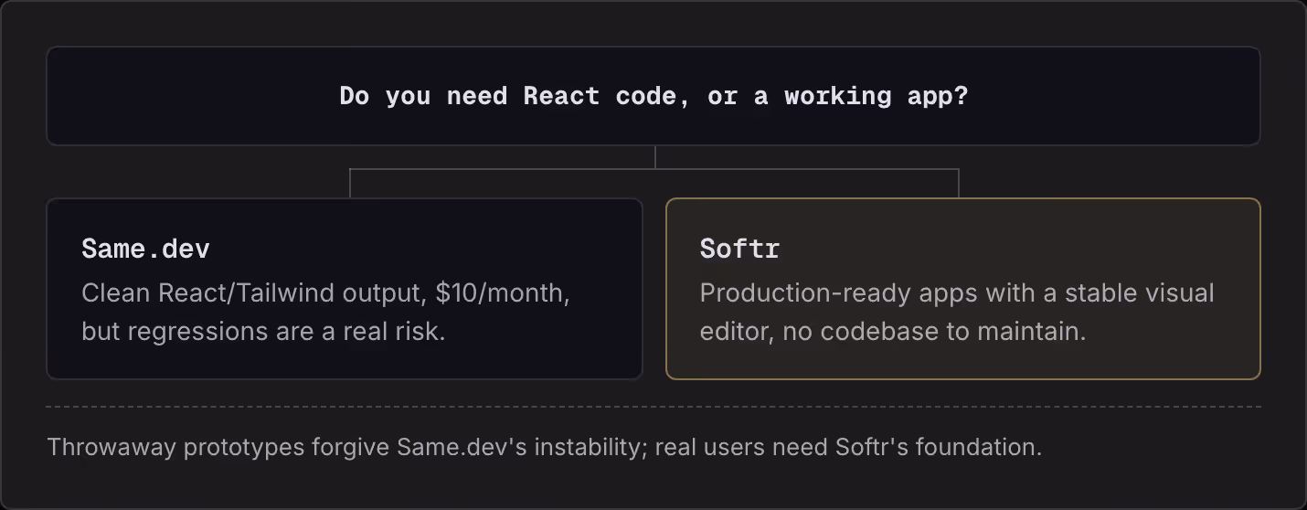Select the Same.dev card heading
The image size is (1307, 510).
pos(145,249)
